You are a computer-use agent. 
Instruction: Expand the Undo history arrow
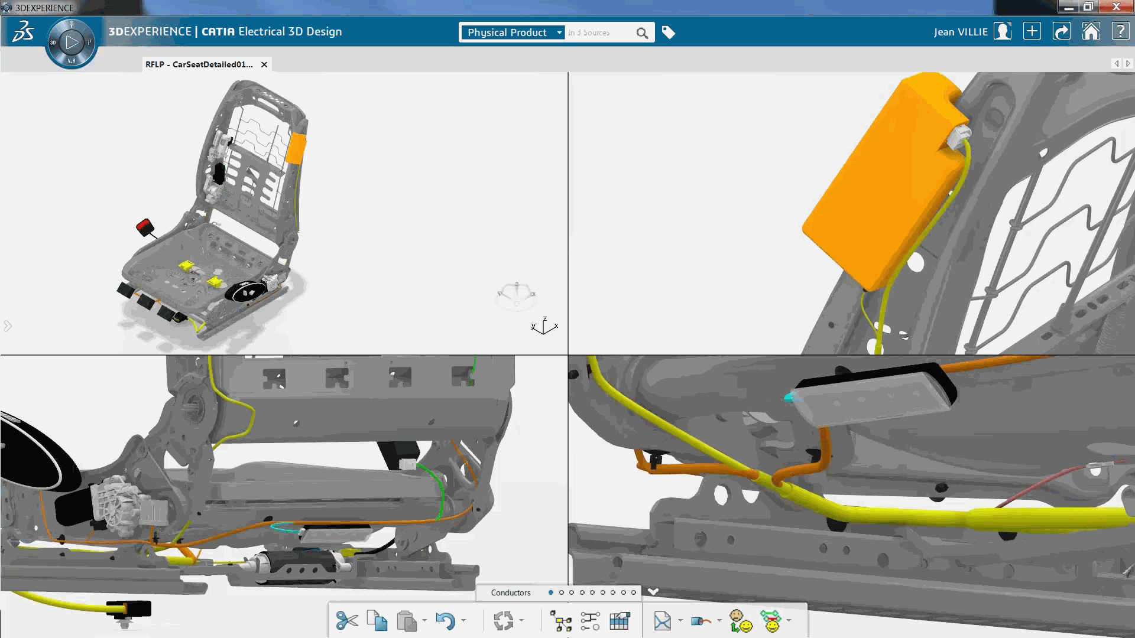pos(463,621)
